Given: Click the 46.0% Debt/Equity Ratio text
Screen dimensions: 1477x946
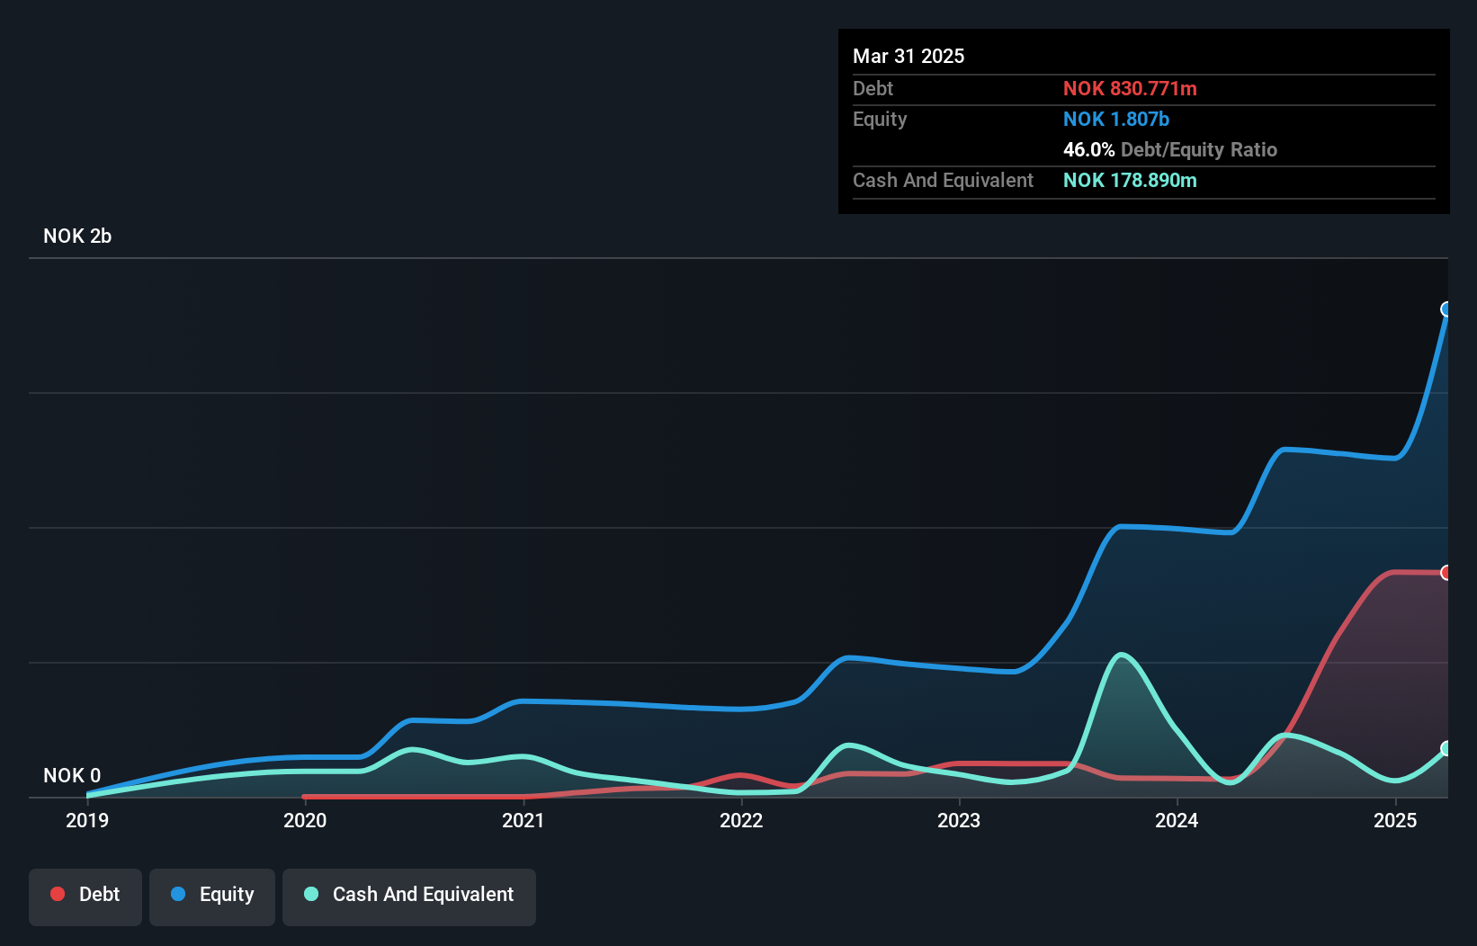Looking at the screenshot, I should 1170,150.
